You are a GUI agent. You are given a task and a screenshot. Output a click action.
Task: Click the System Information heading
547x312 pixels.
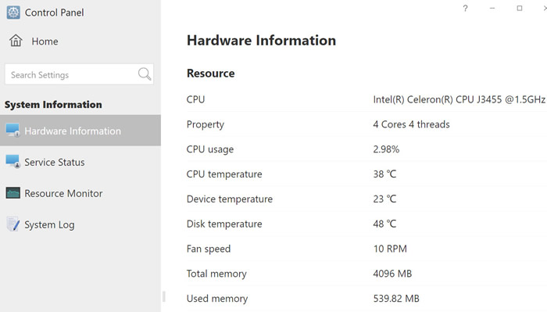point(53,104)
